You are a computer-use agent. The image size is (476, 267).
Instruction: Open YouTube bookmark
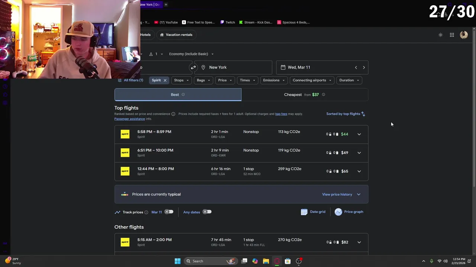[166, 22]
